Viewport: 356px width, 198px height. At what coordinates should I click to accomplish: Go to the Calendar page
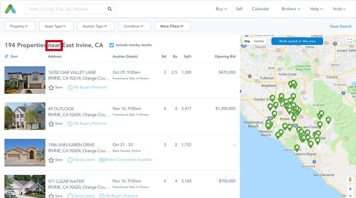click(260, 9)
